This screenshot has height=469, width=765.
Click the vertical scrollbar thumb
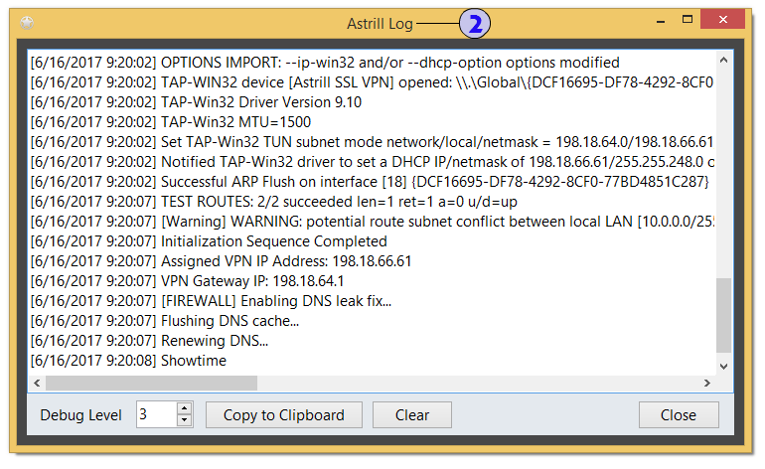click(723, 315)
